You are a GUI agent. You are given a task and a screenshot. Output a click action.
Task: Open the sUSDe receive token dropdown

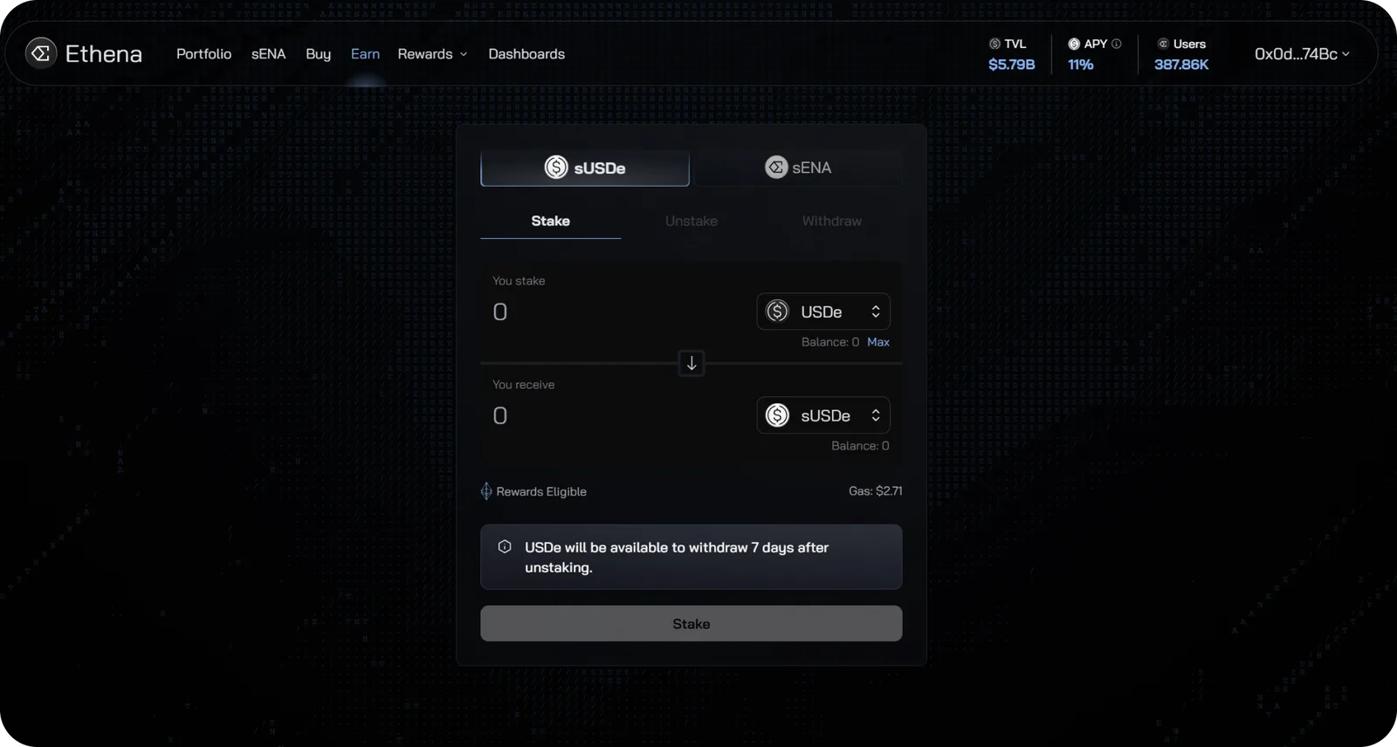(823, 415)
